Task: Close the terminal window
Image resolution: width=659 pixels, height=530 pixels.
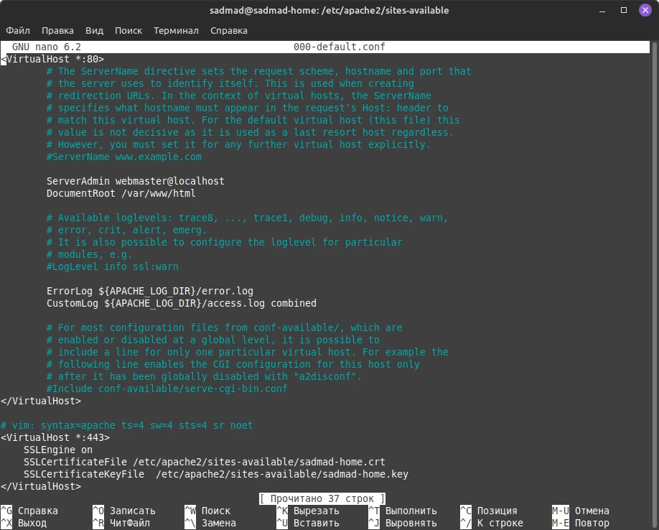Action: coord(643,10)
